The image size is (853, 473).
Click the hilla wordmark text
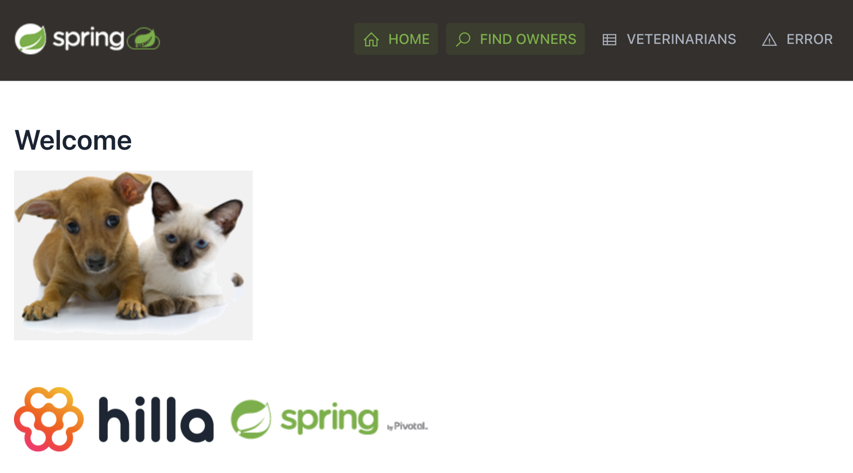click(x=156, y=419)
